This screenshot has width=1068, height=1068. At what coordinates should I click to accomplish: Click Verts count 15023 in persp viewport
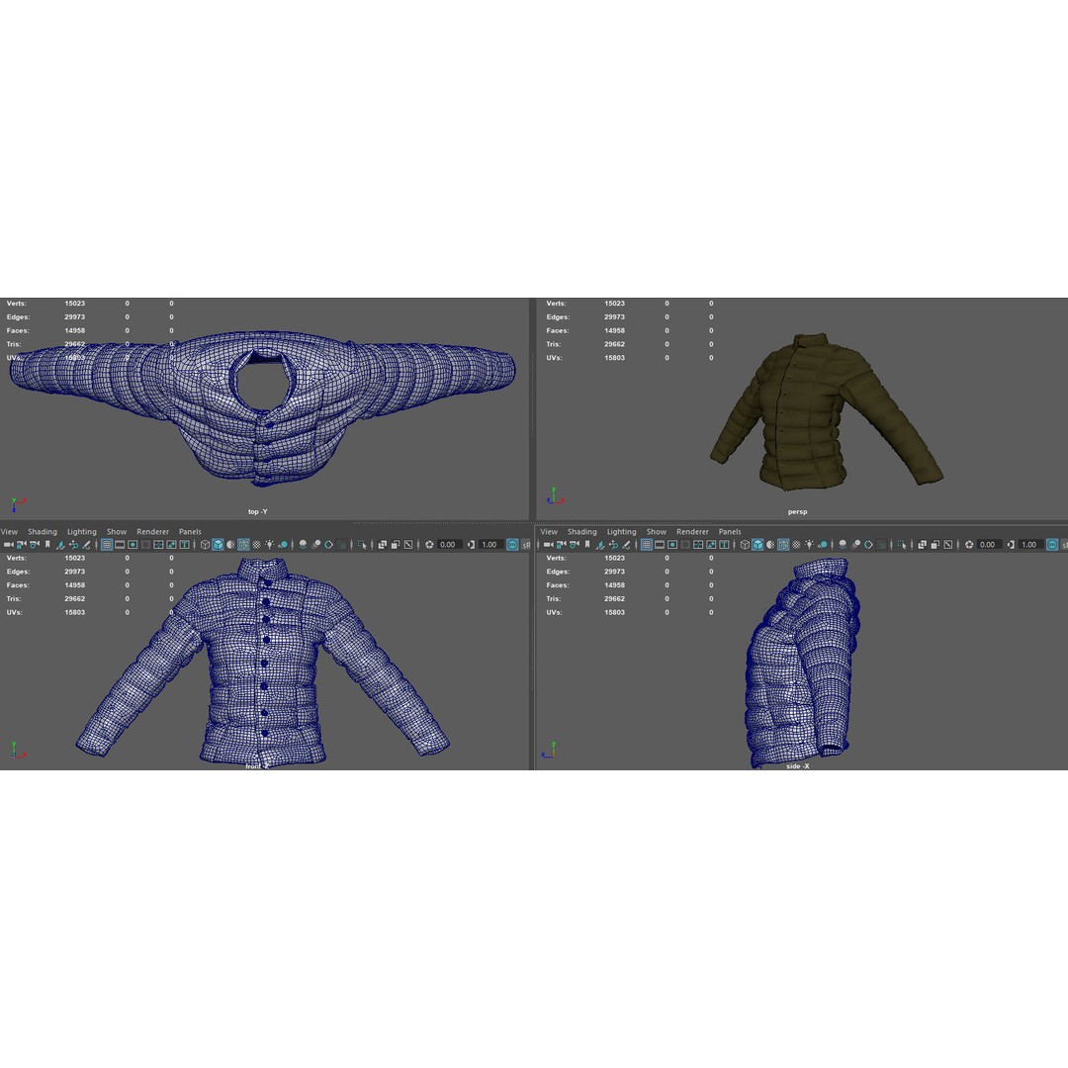[x=614, y=304]
